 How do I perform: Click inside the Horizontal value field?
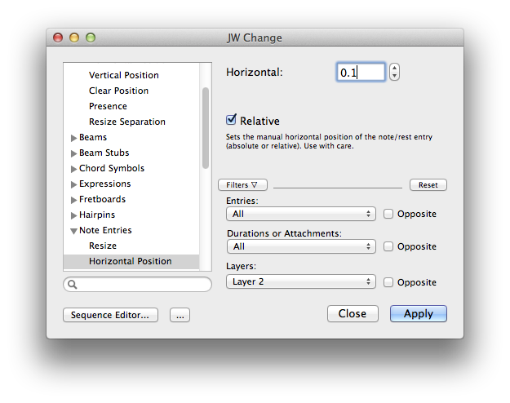(360, 73)
